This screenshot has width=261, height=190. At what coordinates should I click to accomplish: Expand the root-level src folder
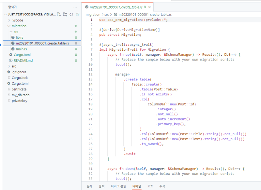(14, 66)
